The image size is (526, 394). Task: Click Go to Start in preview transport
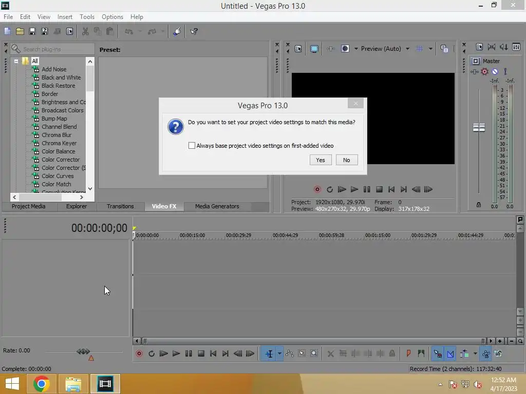click(391, 189)
